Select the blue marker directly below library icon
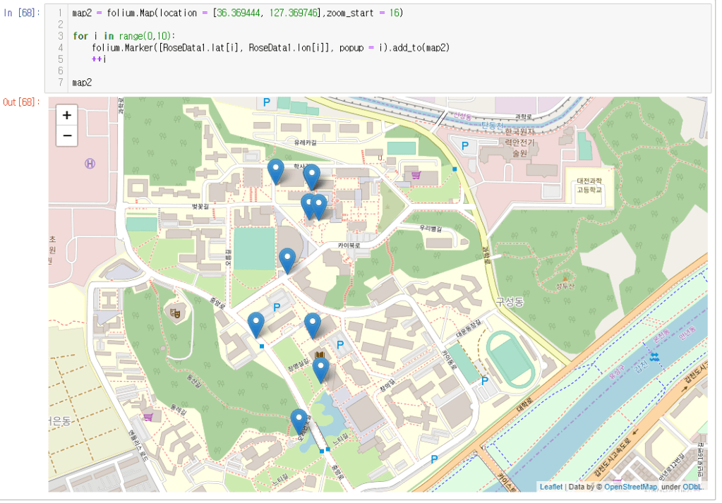The image size is (722, 503). tap(320, 368)
